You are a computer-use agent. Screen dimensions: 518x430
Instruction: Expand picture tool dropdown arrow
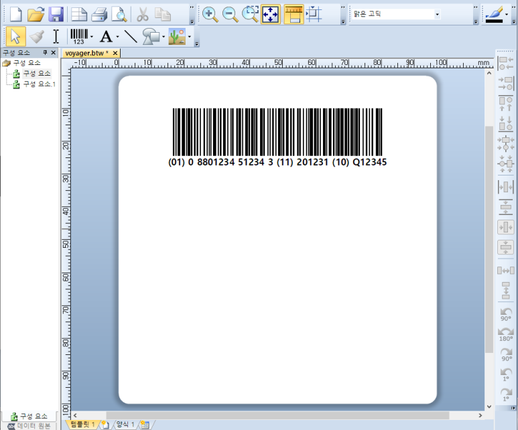(189, 37)
